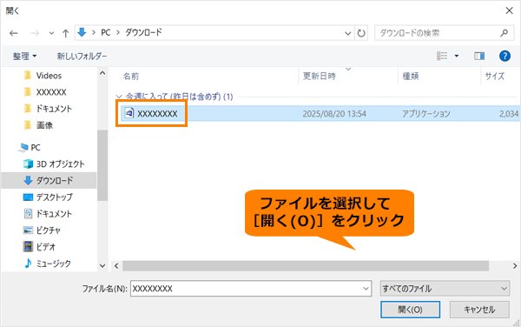Sort by the 更新日時 column header
Screen dimensions: 521x327
pyautogui.click(x=319, y=77)
